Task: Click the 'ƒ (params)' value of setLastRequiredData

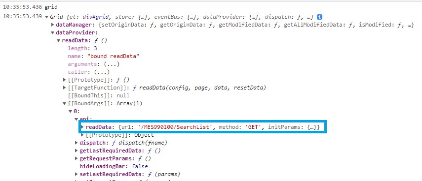Action: tap(164, 174)
